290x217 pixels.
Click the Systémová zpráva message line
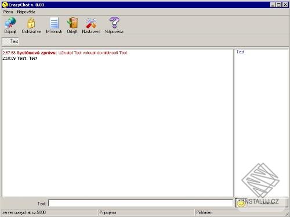coord(65,53)
